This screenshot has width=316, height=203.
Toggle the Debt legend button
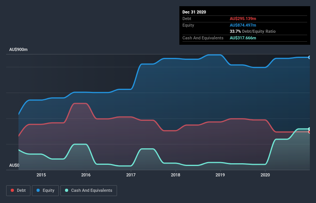point(18,191)
